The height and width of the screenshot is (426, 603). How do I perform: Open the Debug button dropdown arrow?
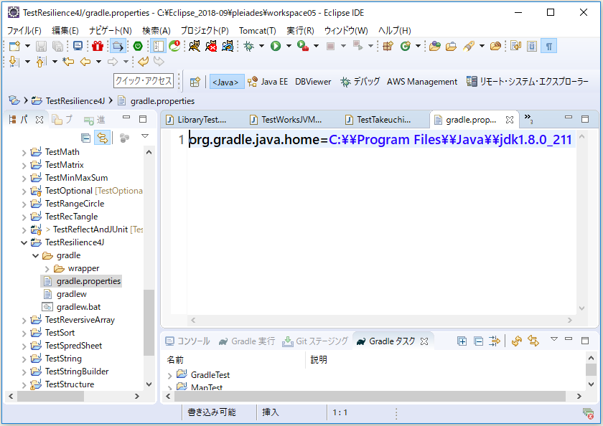[x=261, y=46]
